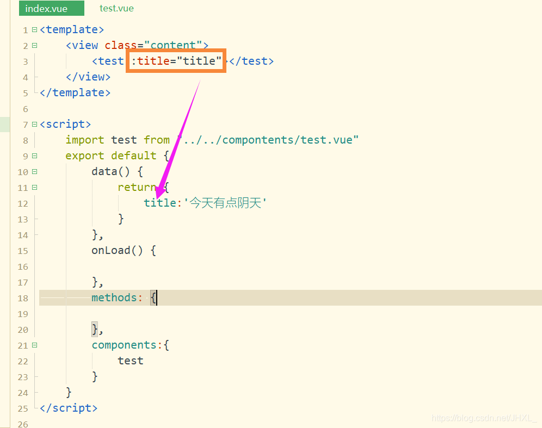The width and height of the screenshot is (542, 428).
Task: Click the import keyword on line 8
Action: click(x=85, y=140)
